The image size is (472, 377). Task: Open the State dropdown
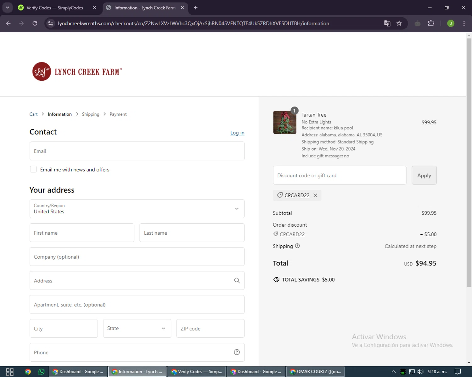137,328
